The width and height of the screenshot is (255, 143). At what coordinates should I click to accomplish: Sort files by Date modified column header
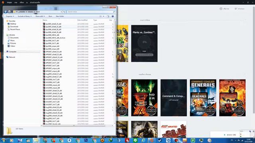click(x=82, y=20)
